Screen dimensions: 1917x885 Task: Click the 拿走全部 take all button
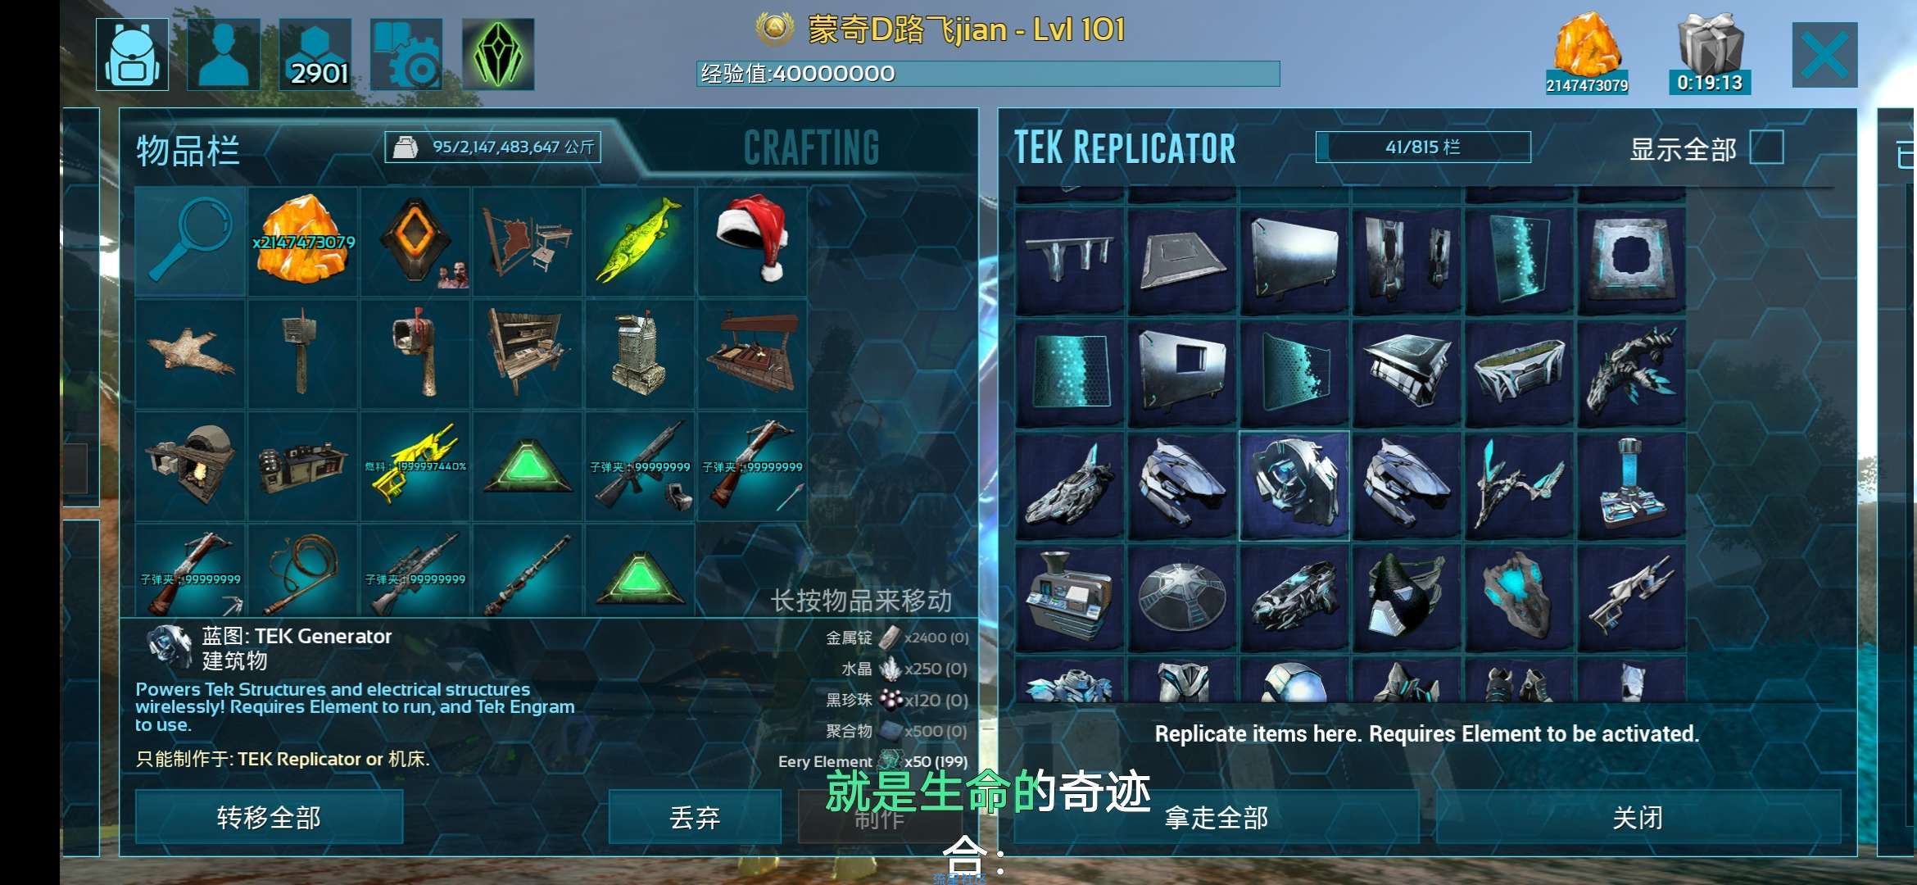point(1217,817)
